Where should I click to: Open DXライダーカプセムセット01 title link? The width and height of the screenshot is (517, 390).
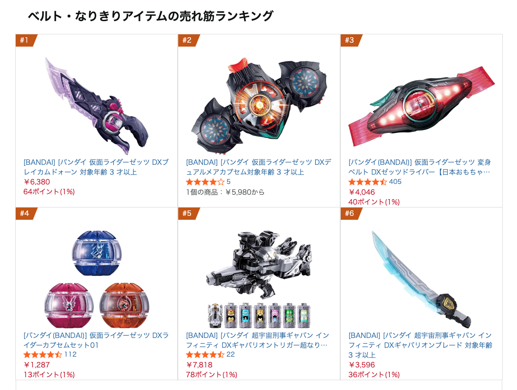pos(96,340)
